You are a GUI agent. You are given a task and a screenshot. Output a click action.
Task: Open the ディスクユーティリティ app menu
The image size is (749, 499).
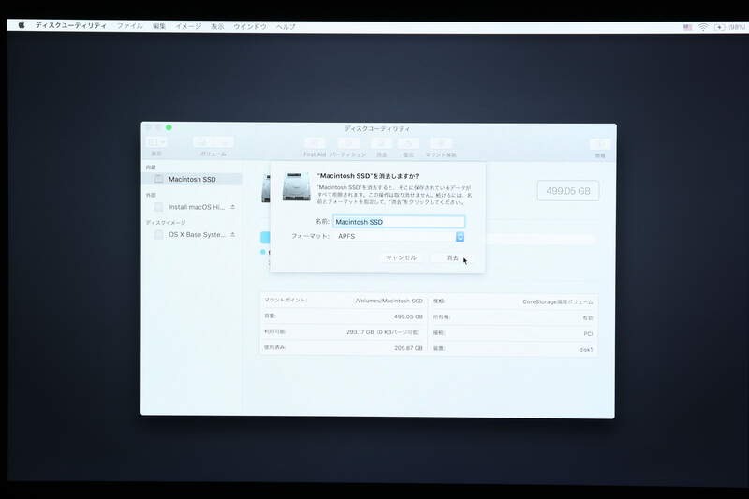[x=71, y=25]
